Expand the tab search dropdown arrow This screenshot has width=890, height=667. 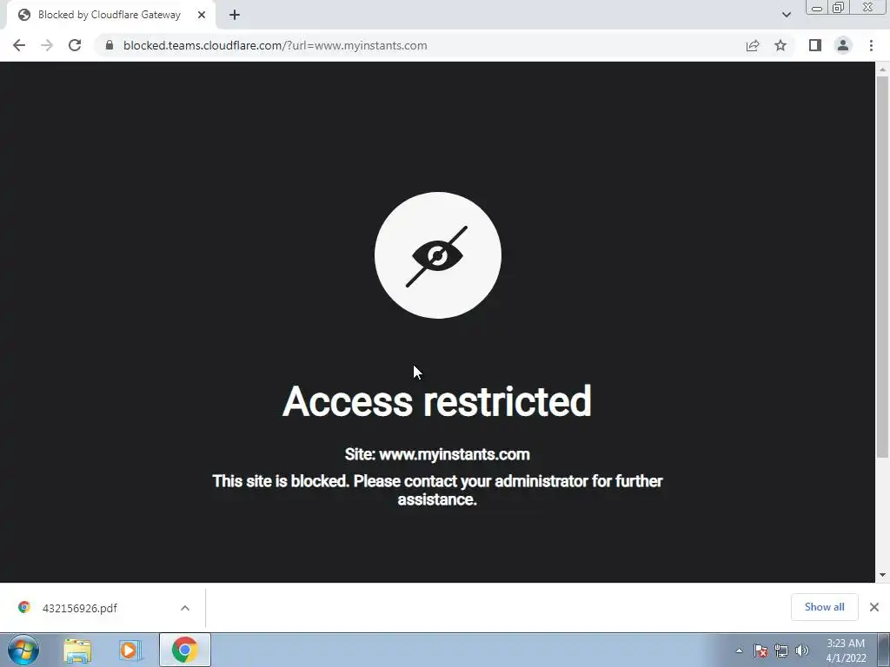point(786,15)
